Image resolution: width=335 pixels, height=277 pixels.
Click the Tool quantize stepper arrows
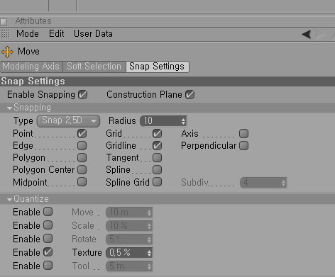(149, 267)
